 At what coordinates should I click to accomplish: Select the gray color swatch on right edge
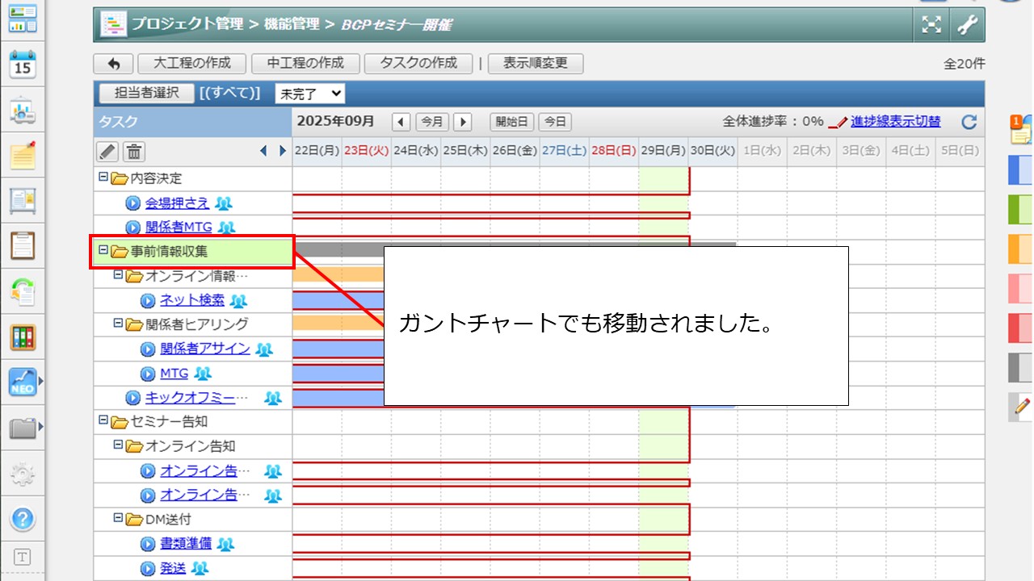[x=1021, y=368]
